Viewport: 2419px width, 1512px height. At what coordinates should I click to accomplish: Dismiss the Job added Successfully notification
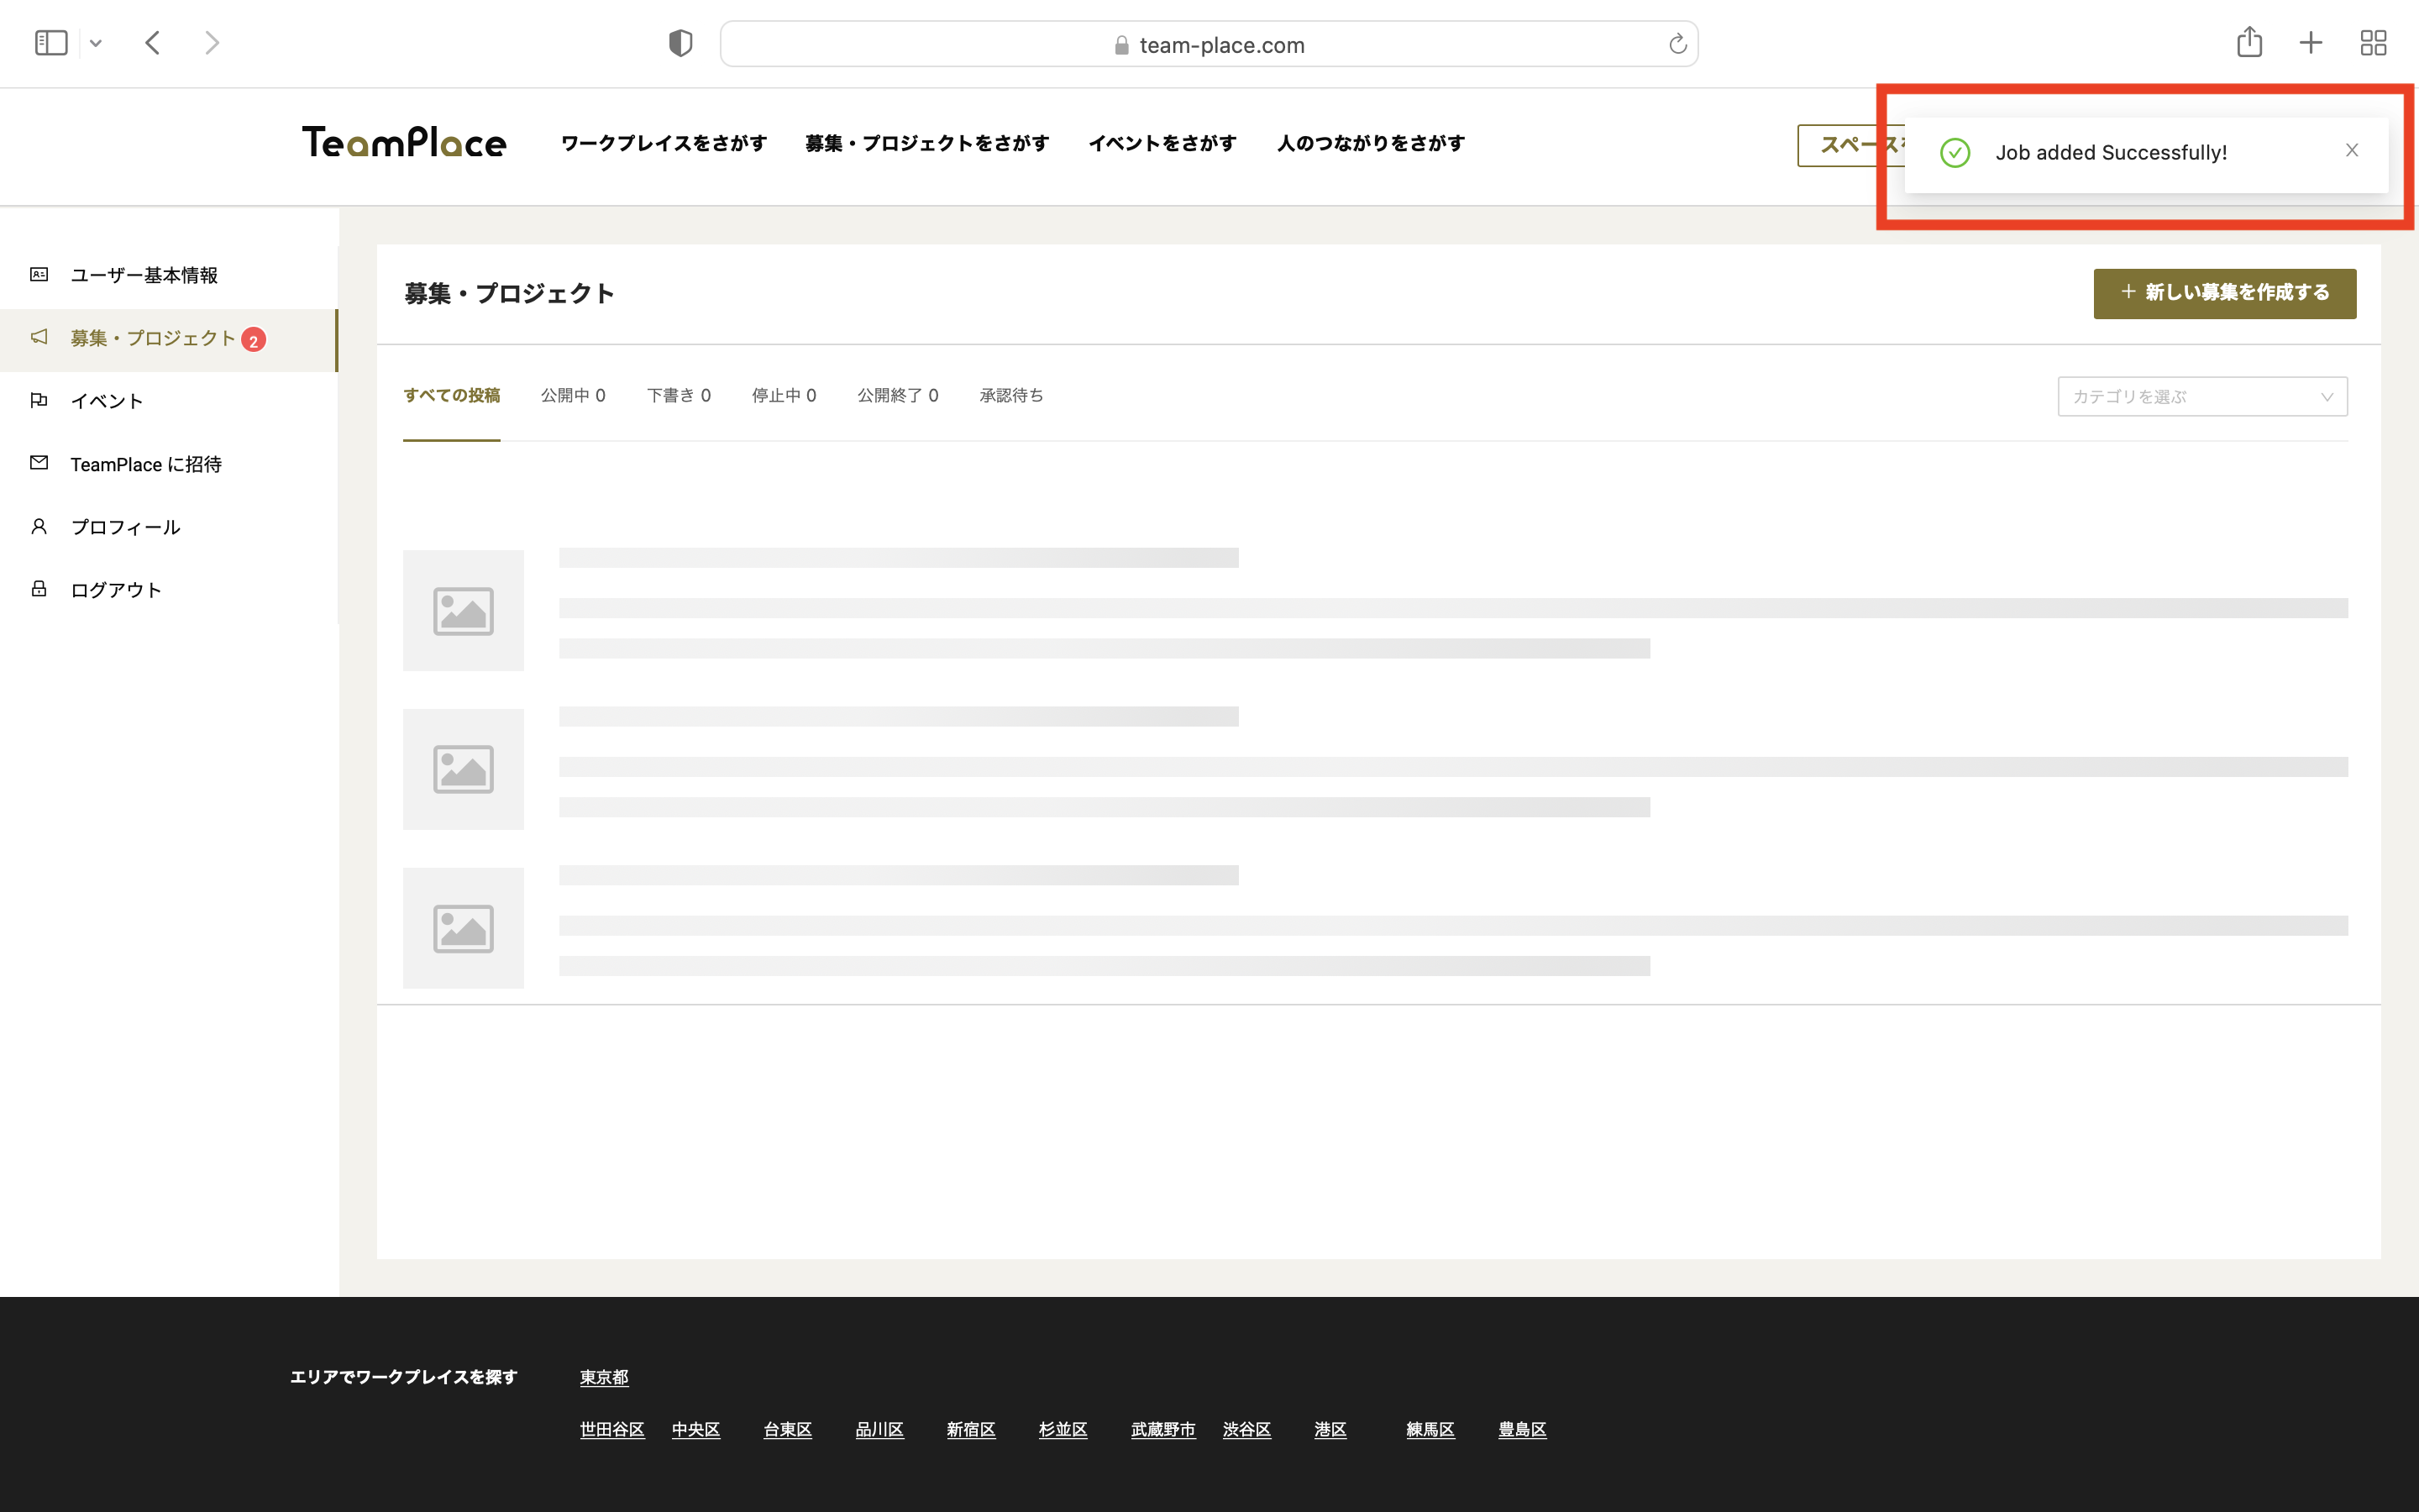coord(2352,151)
